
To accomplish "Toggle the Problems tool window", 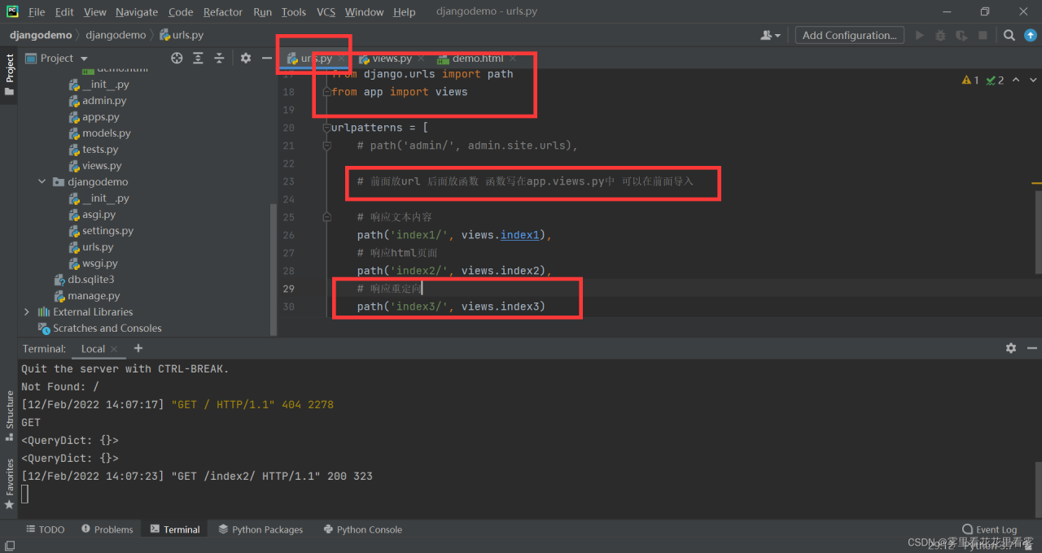I will tap(107, 529).
